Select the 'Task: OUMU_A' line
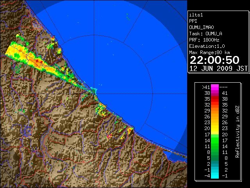The image size is (250, 188). point(205,34)
